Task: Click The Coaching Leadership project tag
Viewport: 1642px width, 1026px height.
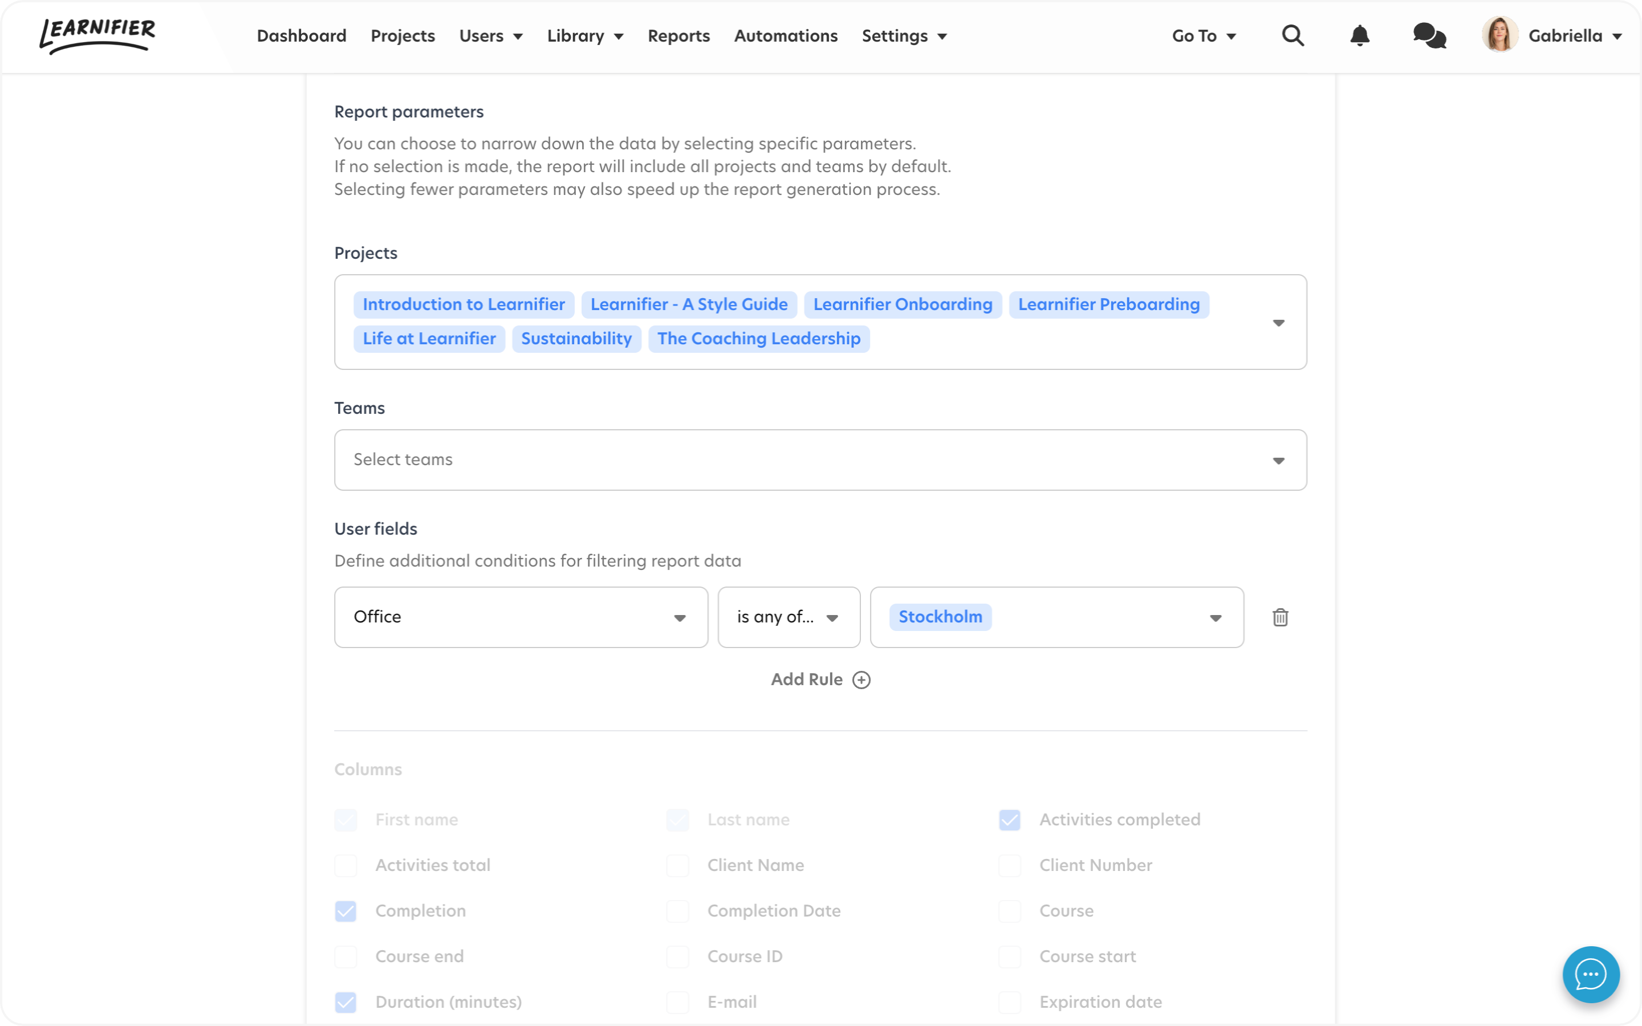Action: tap(759, 338)
